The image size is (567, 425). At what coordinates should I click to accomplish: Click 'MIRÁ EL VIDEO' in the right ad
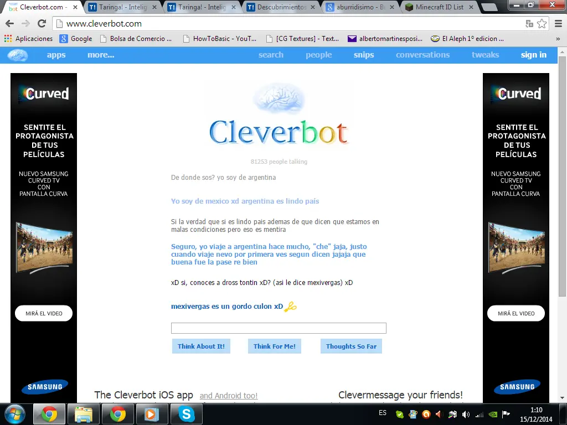click(x=516, y=313)
